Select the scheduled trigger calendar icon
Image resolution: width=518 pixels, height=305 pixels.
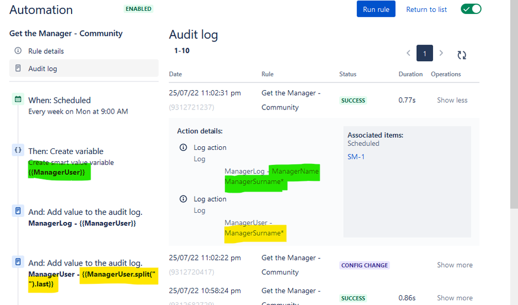coord(18,99)
